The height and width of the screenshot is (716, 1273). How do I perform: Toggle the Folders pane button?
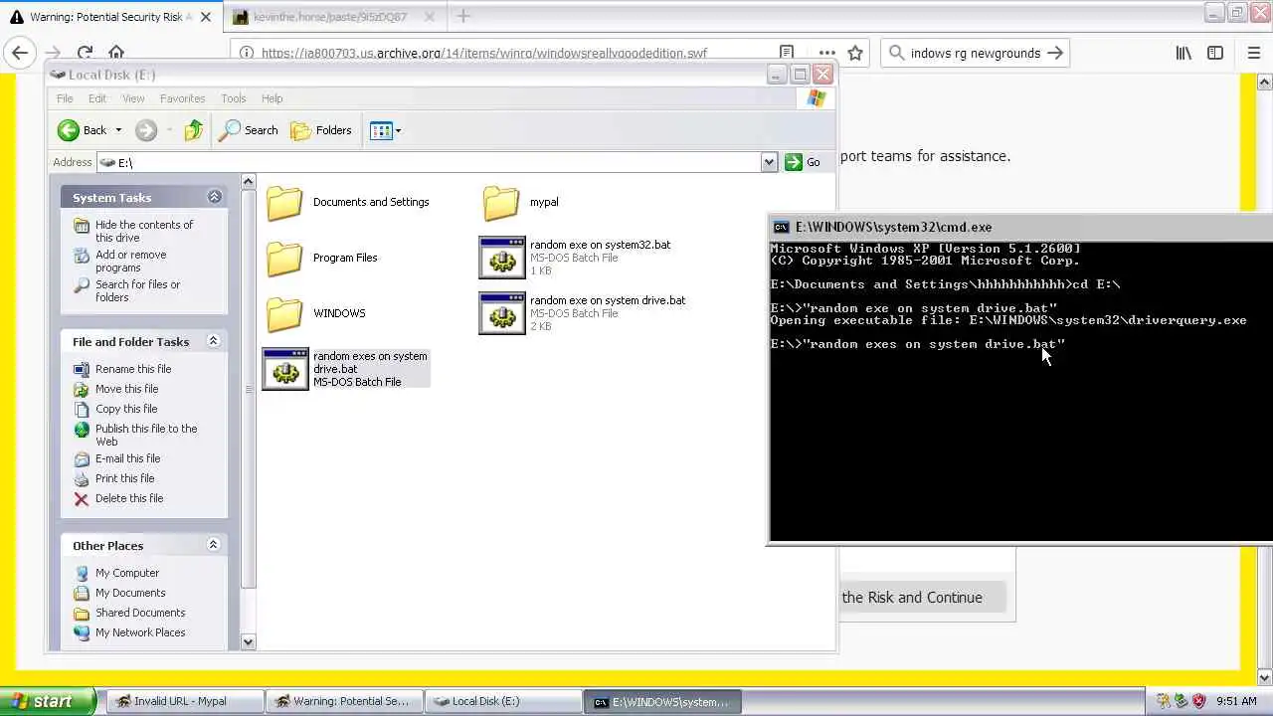pyautogui.click(x=321, y=130)
